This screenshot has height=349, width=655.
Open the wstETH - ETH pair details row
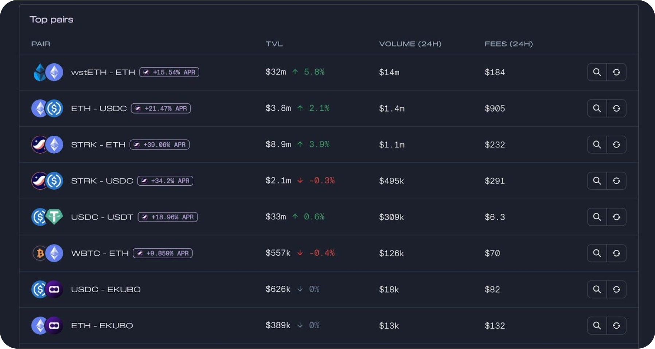tap(104, 72)
